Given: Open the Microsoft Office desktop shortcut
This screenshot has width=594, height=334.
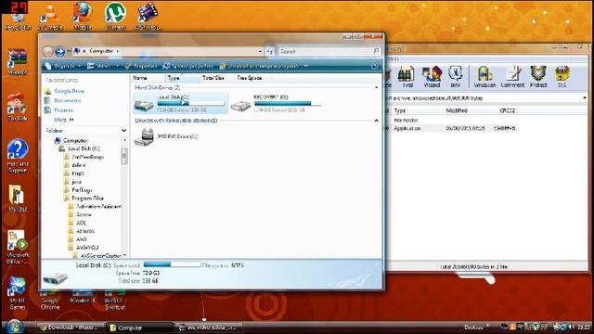Looking at the screenshot, I should click(x=17, y=247).
